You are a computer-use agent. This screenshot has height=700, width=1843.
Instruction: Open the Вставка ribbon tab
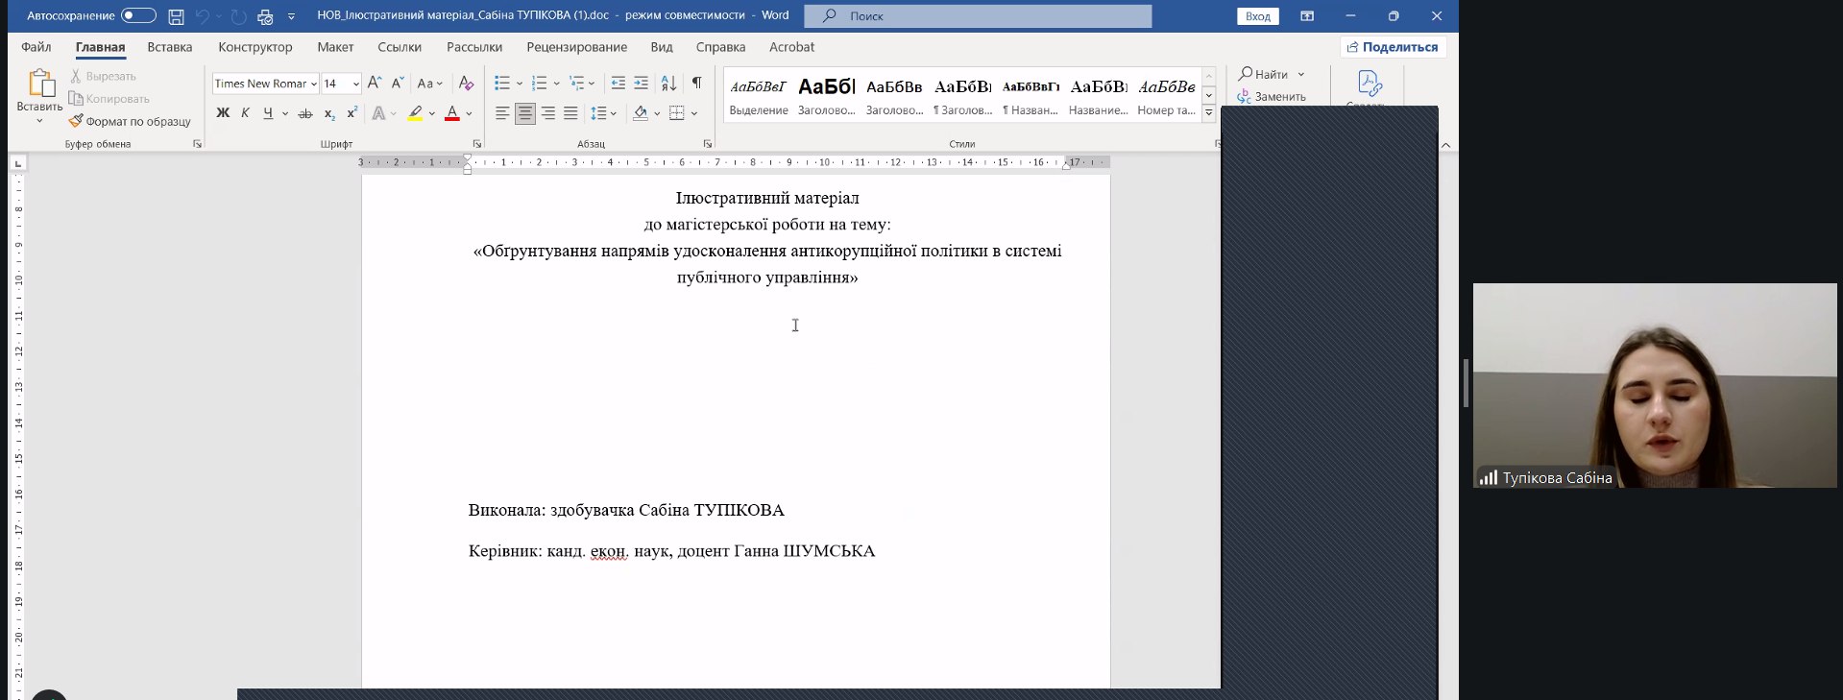tap(170, 47)
